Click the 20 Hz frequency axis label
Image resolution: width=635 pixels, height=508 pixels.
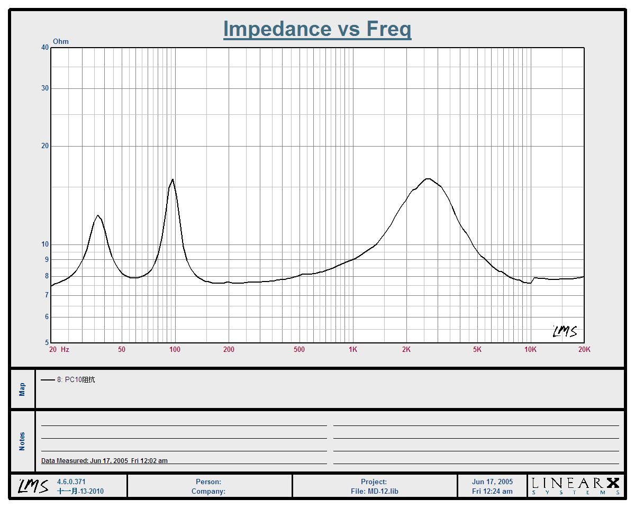click(x=59, y=349)
